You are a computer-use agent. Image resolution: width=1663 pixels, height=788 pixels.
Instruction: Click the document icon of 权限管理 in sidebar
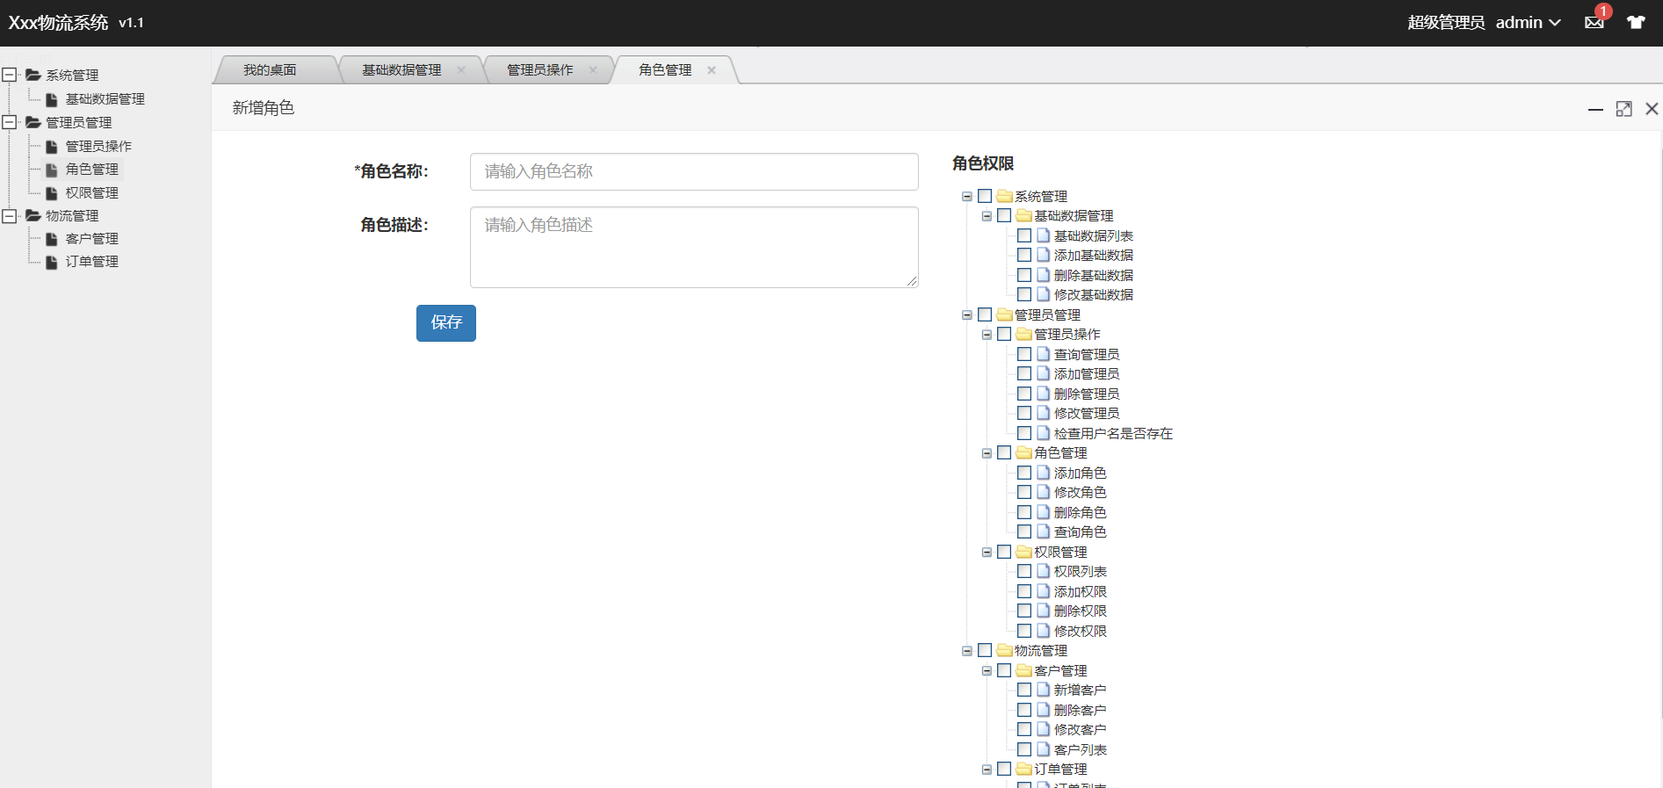[x=52, y=193]
